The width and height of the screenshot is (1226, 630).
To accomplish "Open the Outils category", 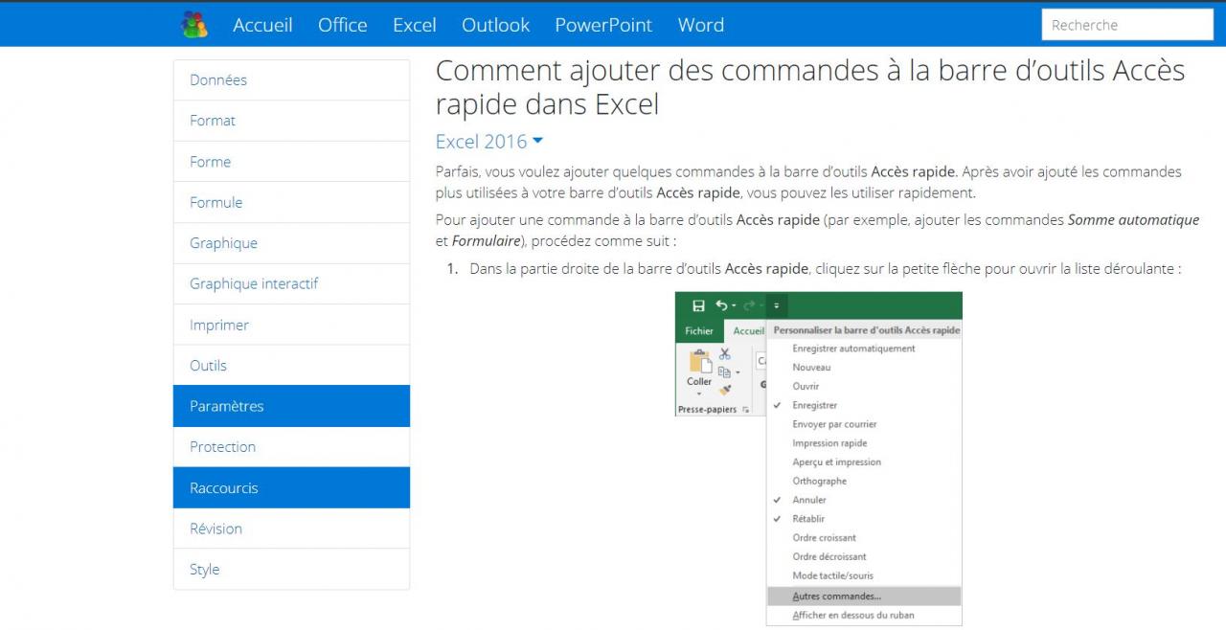I will [291, 365].
